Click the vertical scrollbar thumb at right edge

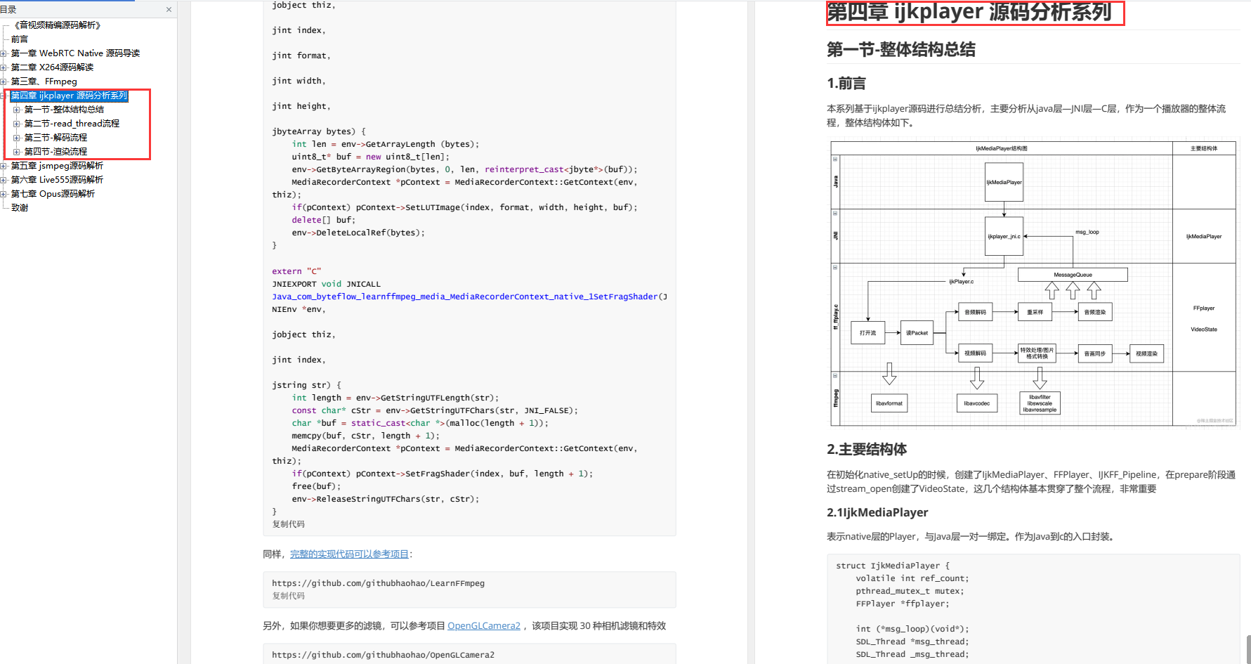[1248, 649]
